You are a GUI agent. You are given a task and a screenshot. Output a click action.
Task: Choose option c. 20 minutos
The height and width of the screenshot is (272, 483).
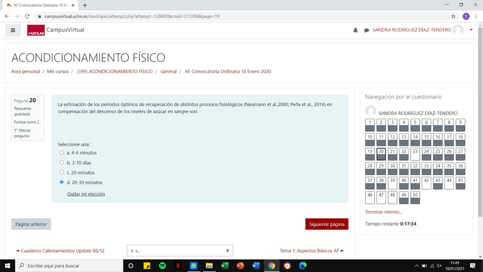(62, 172)
